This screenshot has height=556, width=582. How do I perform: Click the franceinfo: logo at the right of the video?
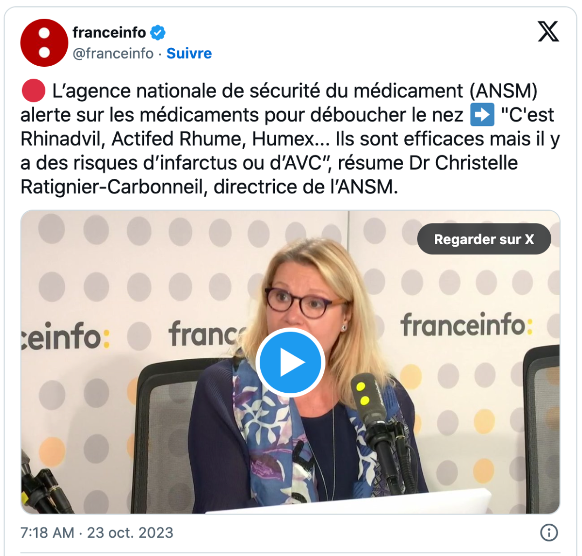467,325
